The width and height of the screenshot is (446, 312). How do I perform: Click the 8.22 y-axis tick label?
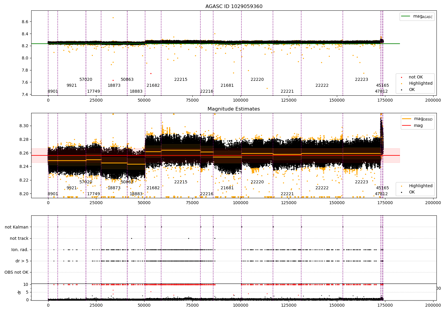[24, 180]
